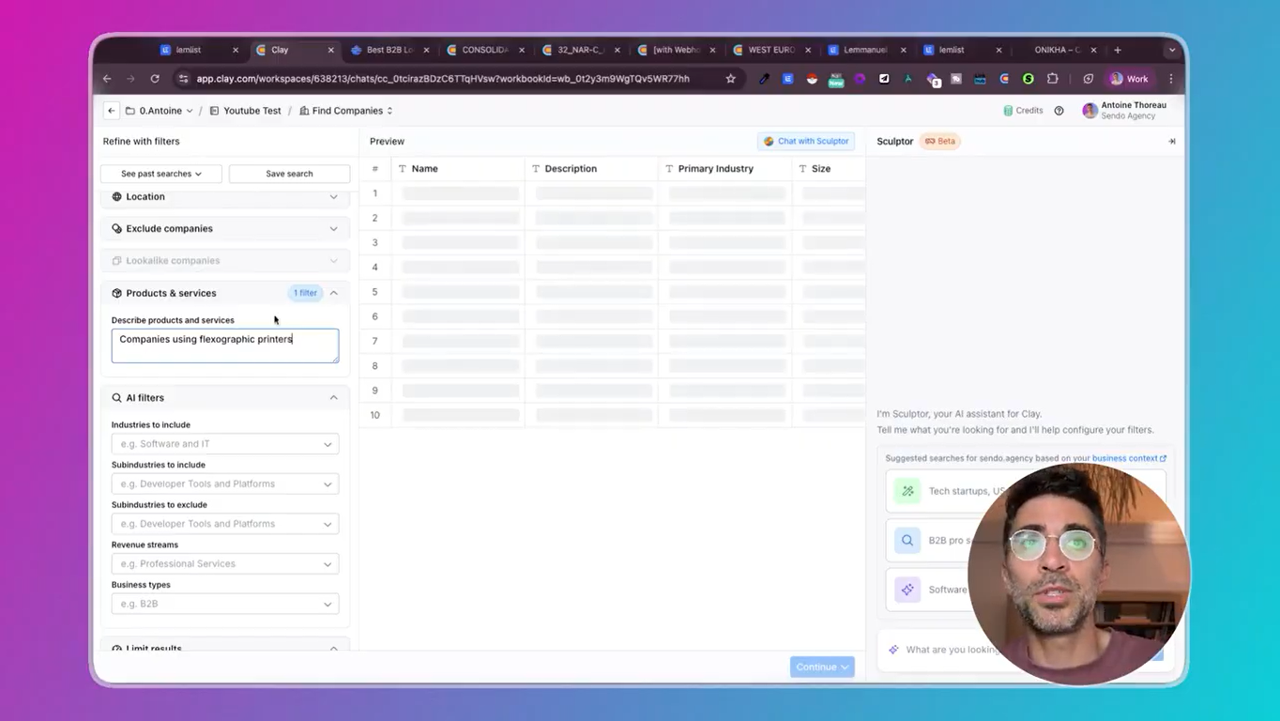Open the Find Companies selector

(345, 111)
